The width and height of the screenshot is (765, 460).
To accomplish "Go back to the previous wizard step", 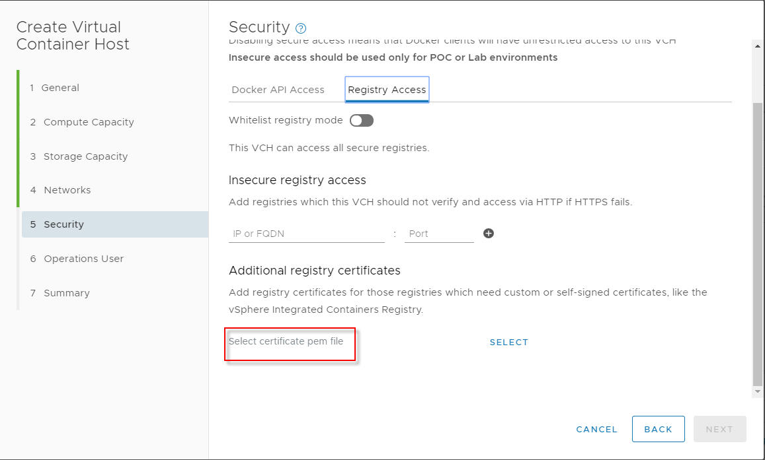I will [658, 429].
